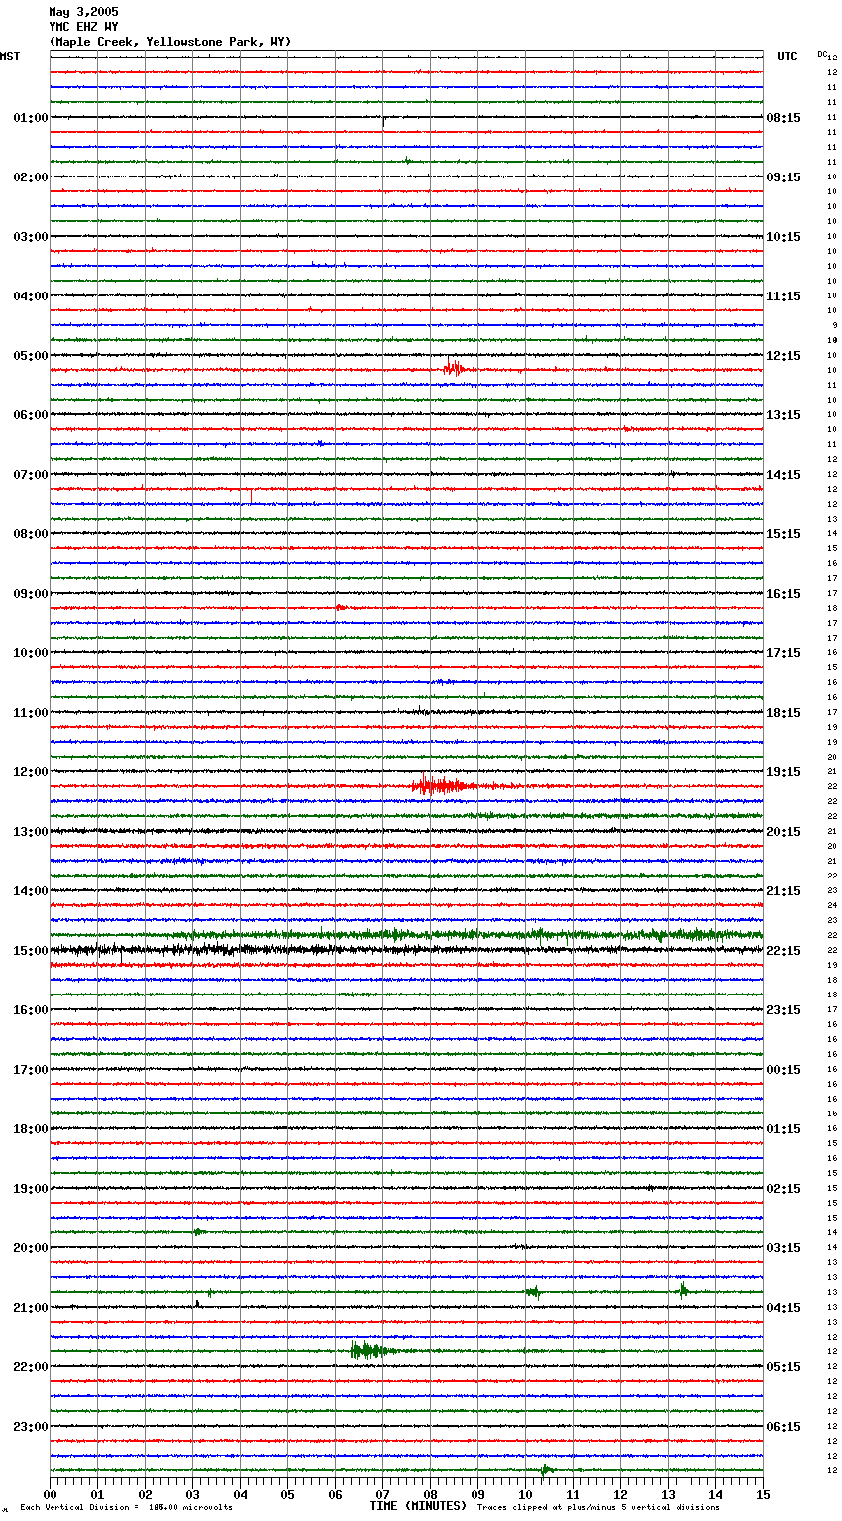Click the 'May 3,2005' date header
Screen dimensions: 842x1521
tap(83, 12)
